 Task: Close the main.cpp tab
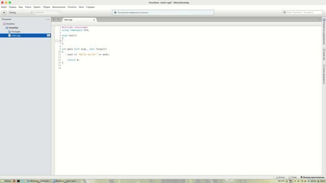[94, 20]
